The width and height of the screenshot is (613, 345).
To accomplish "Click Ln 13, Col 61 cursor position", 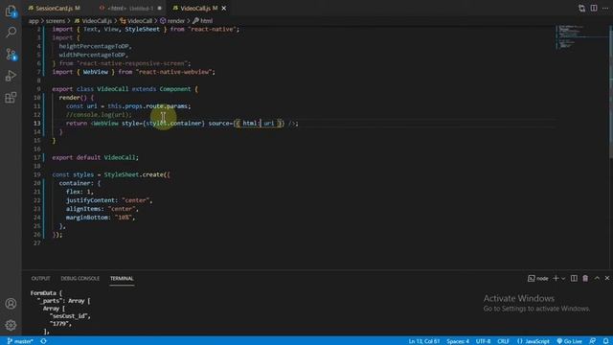I will 423,341.
